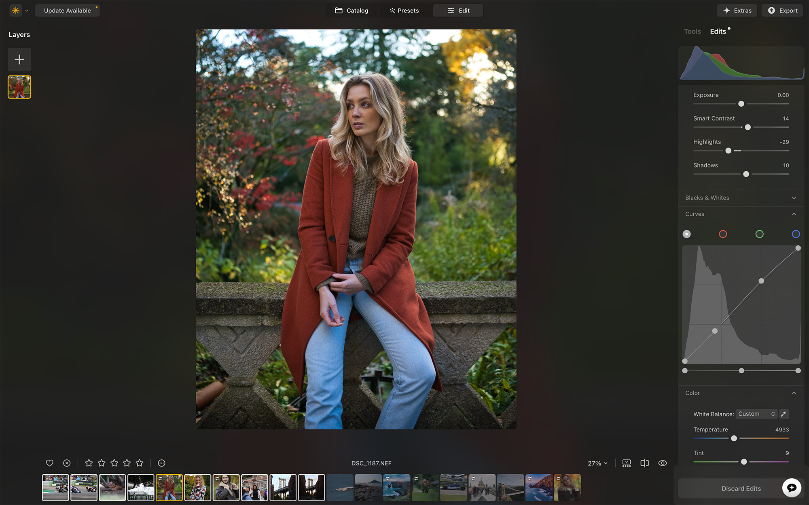Reject the photo using the X icon
Screen dimensions: 809x505
pos(67,463)
